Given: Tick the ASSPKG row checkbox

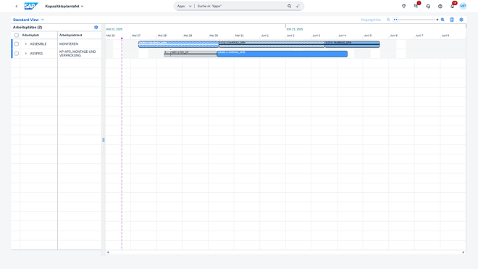Looking at the screenshot, I should coord(17,54).
